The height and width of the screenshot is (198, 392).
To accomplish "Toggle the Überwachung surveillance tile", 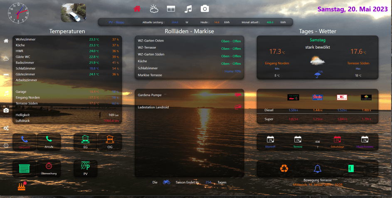I will pyautogui.click(x=49, y=169).
